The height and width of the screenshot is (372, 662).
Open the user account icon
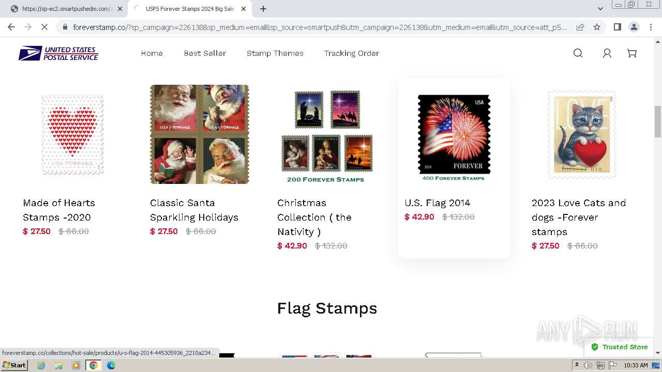click(x=607, y=53)
